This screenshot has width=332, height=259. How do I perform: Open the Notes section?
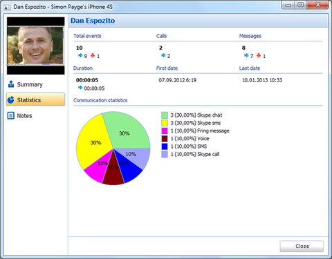[x=35, y=115]
